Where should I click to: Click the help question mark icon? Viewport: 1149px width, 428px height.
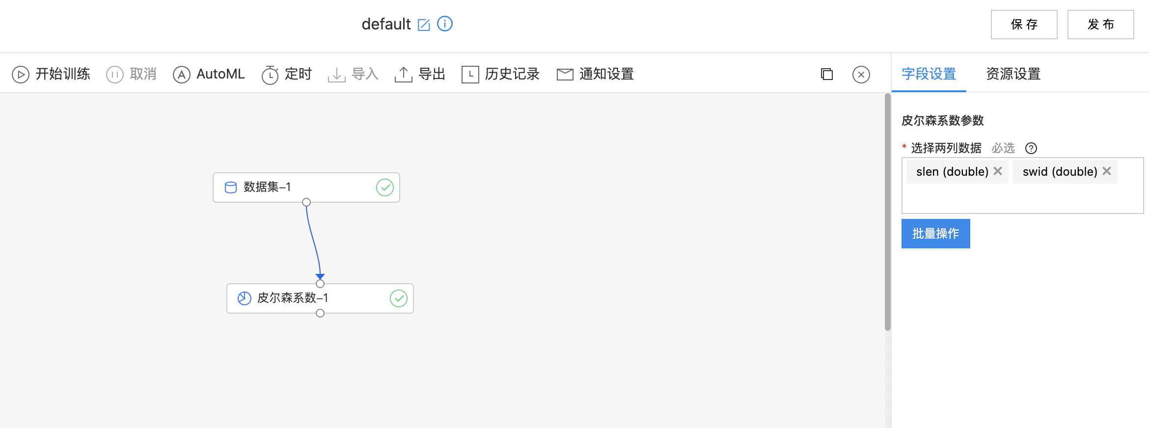(x=1031, y=148)
